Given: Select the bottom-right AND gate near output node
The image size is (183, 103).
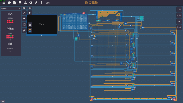Looking at the screenshot, I should coord(169,98).
